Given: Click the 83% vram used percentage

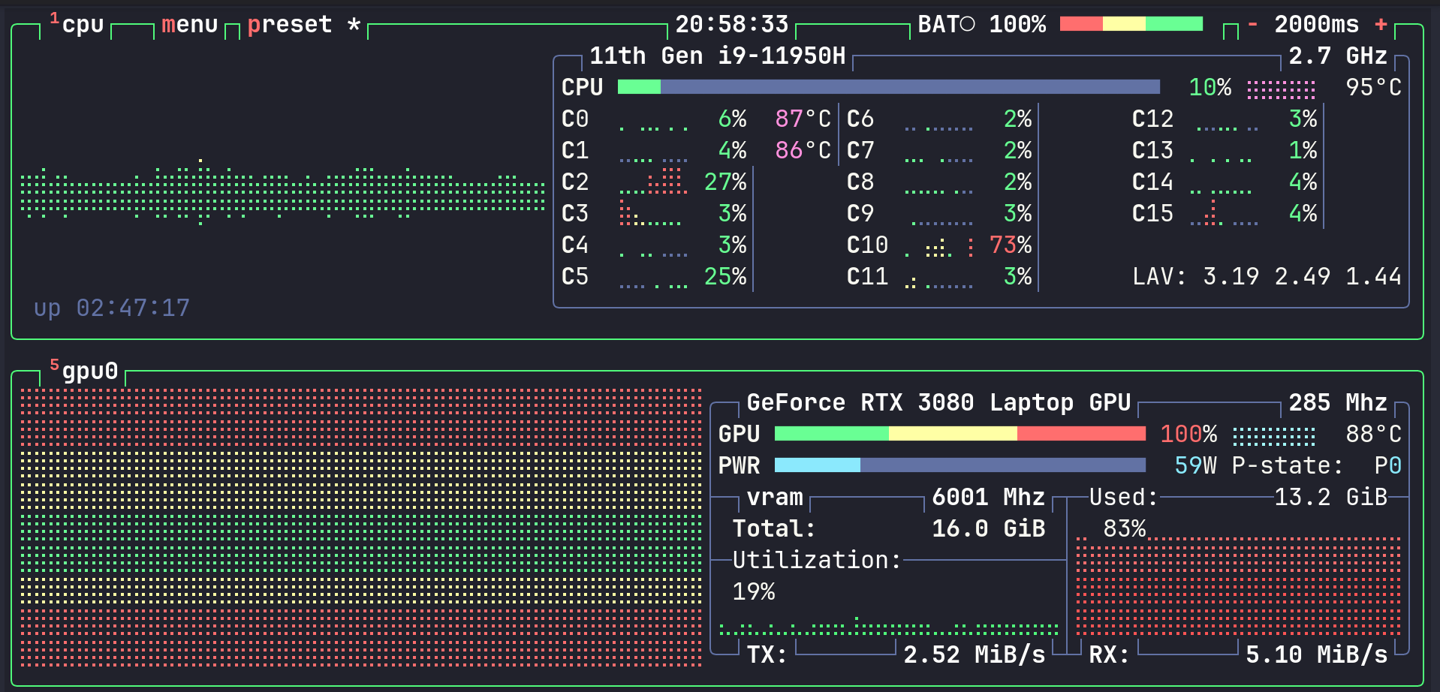Looking at the screenshot, I should point(1125,529).
